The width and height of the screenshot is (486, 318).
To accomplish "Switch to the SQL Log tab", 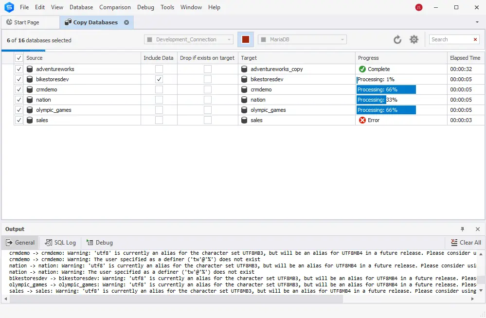I will tap(60, 242).
